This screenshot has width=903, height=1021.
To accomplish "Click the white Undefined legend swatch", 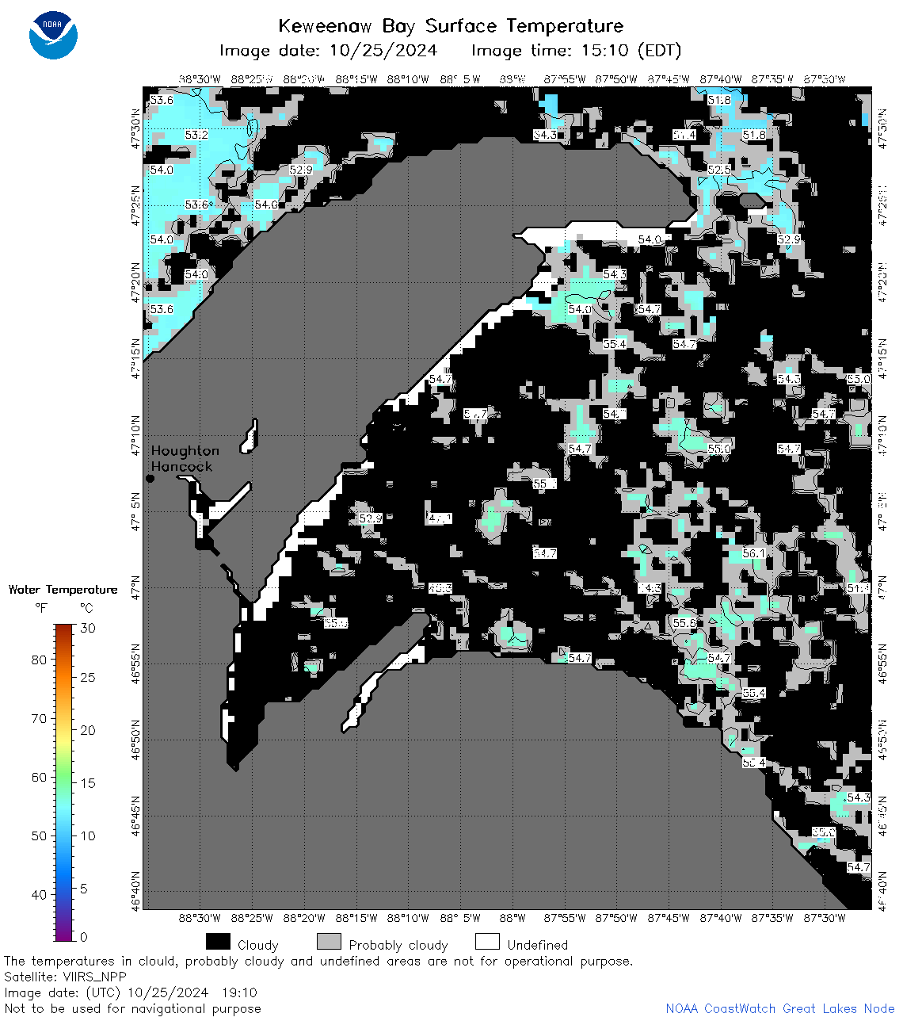I will pyautogui.click(x=487, y=942).
